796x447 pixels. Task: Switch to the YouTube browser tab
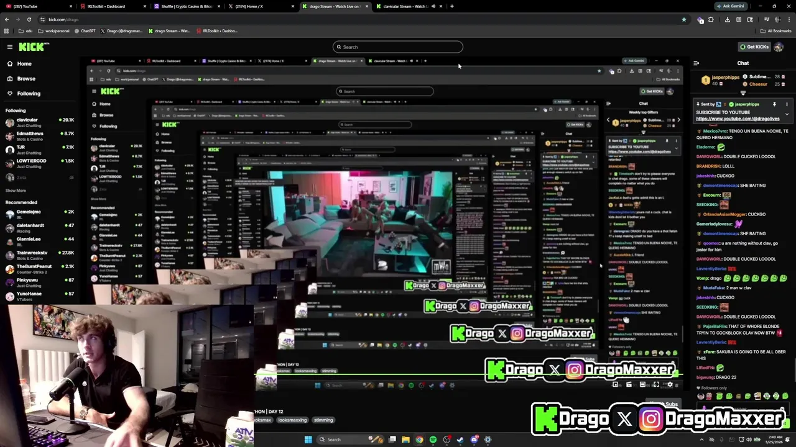[37, 6]
